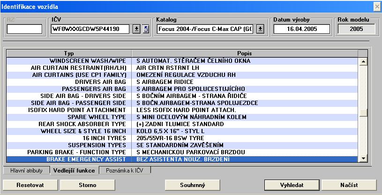Click the Načíst button
The image size is (382, 195).
pyautogui.click(x=350, y=185)
